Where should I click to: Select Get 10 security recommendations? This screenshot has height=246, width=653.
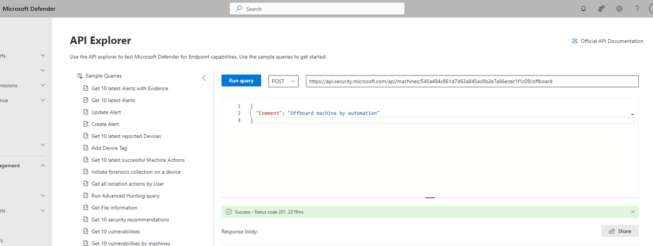(130, 220)
